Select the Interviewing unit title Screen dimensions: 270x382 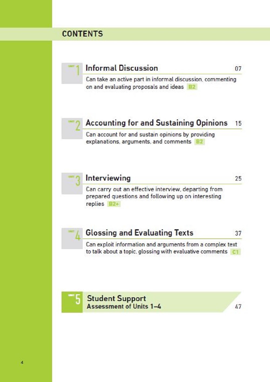pos(108,178)
